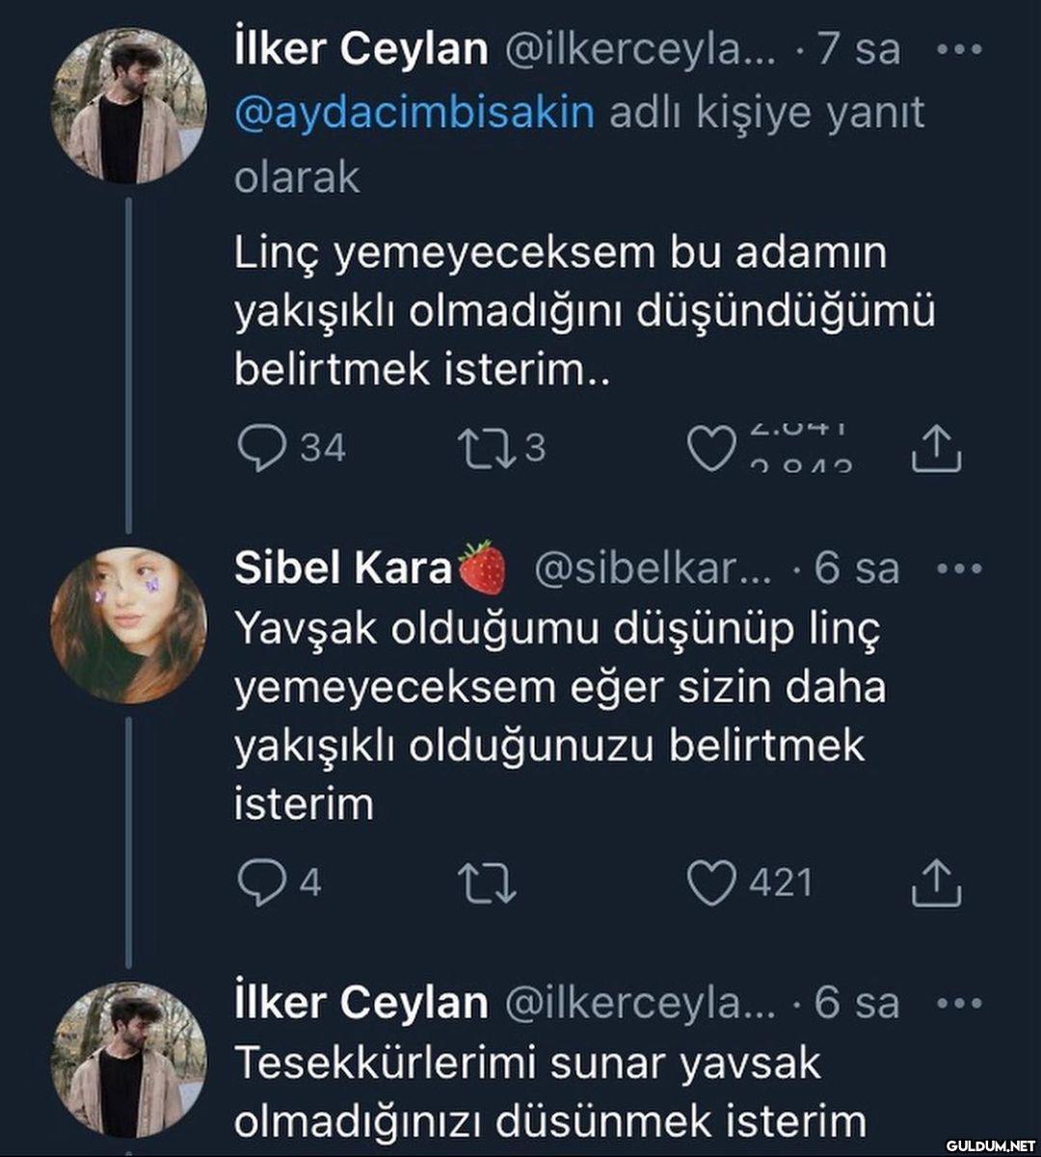
Task: Open İlker Ceylan's name on the top tweet
Action: point(360,48)
